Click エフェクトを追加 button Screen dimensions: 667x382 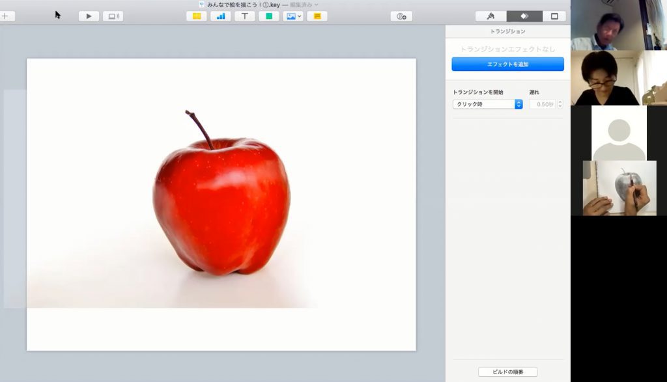coord(507,64)
